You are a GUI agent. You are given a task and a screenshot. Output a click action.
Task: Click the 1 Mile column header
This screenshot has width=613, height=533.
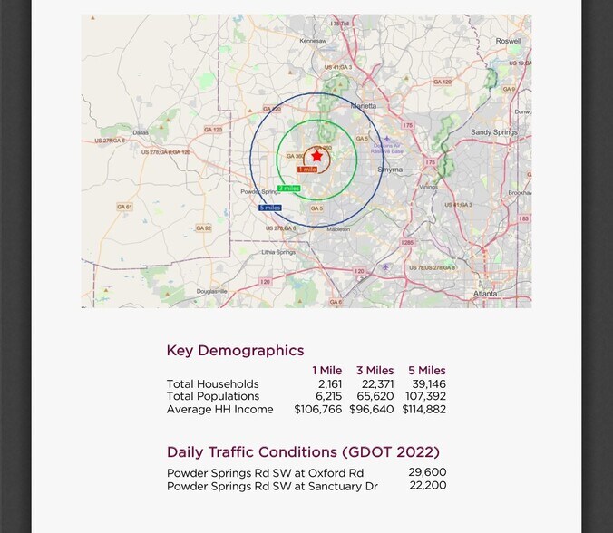(326, 371)
